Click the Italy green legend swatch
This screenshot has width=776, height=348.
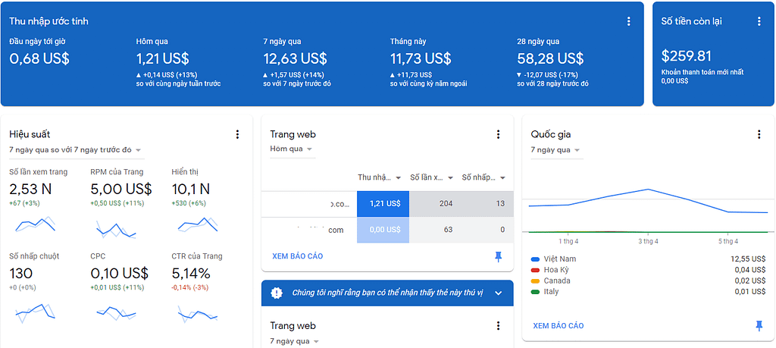coord(534,292)
